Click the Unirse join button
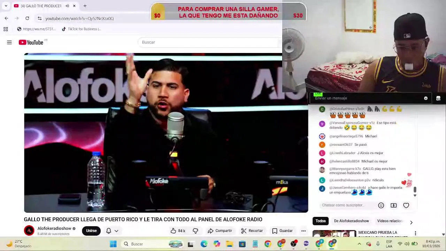 [x=91, y=230]
